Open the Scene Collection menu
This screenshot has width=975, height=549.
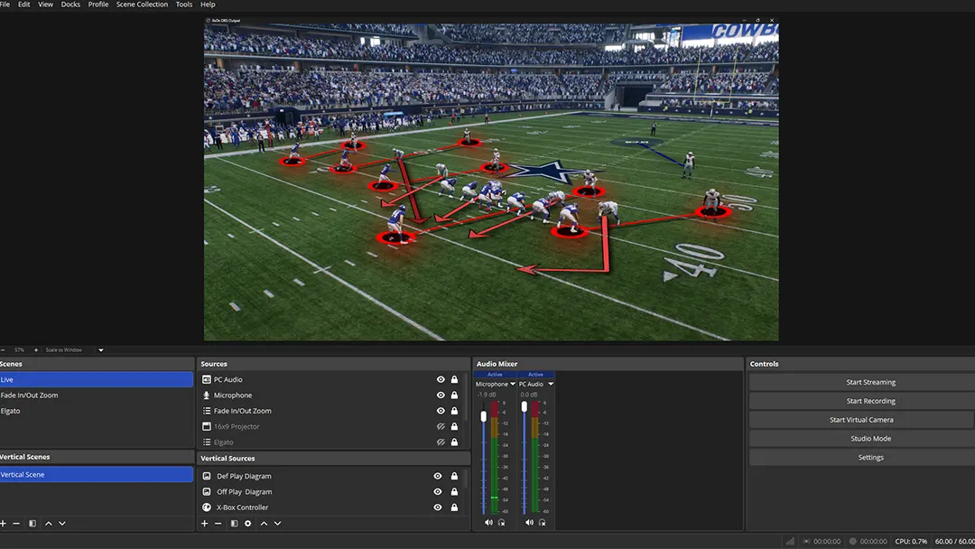point(142,5)
